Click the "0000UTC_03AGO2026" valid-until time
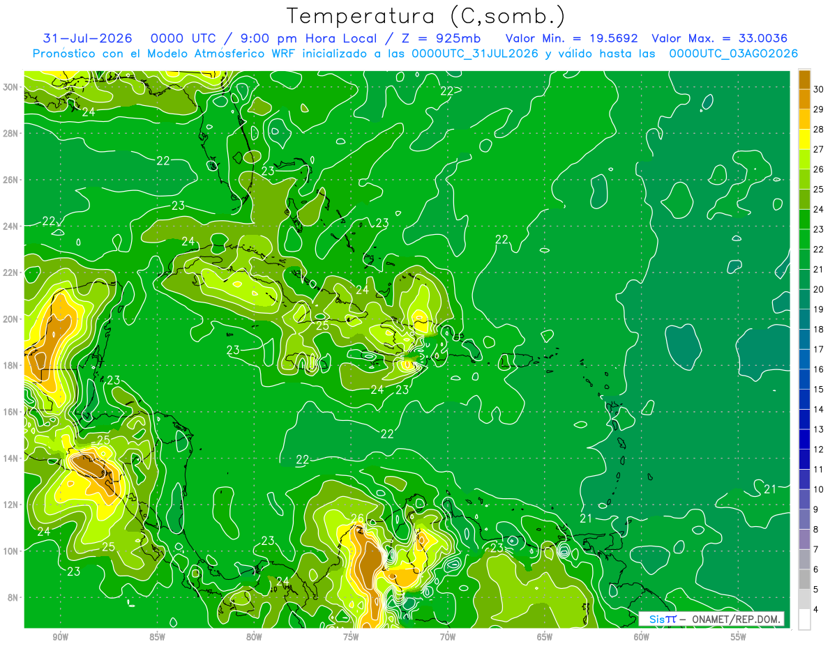This screenshot has width=837, height=646. click(734, 54)
